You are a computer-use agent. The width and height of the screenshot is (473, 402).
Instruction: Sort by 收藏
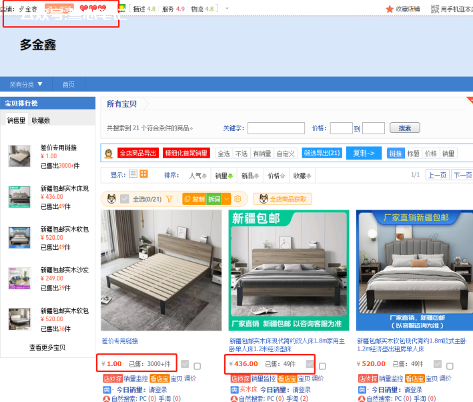[x=302, y=176]
